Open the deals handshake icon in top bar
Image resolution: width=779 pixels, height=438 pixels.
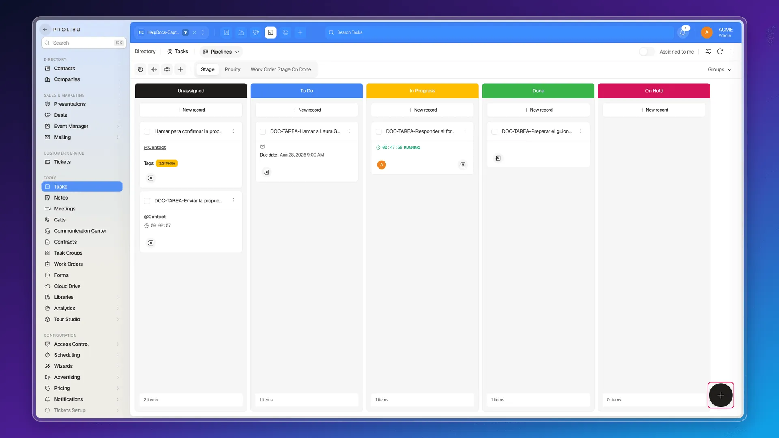click(x=256, y=32)
